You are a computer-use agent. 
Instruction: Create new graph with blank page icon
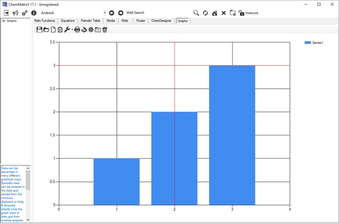pos(53,30)
